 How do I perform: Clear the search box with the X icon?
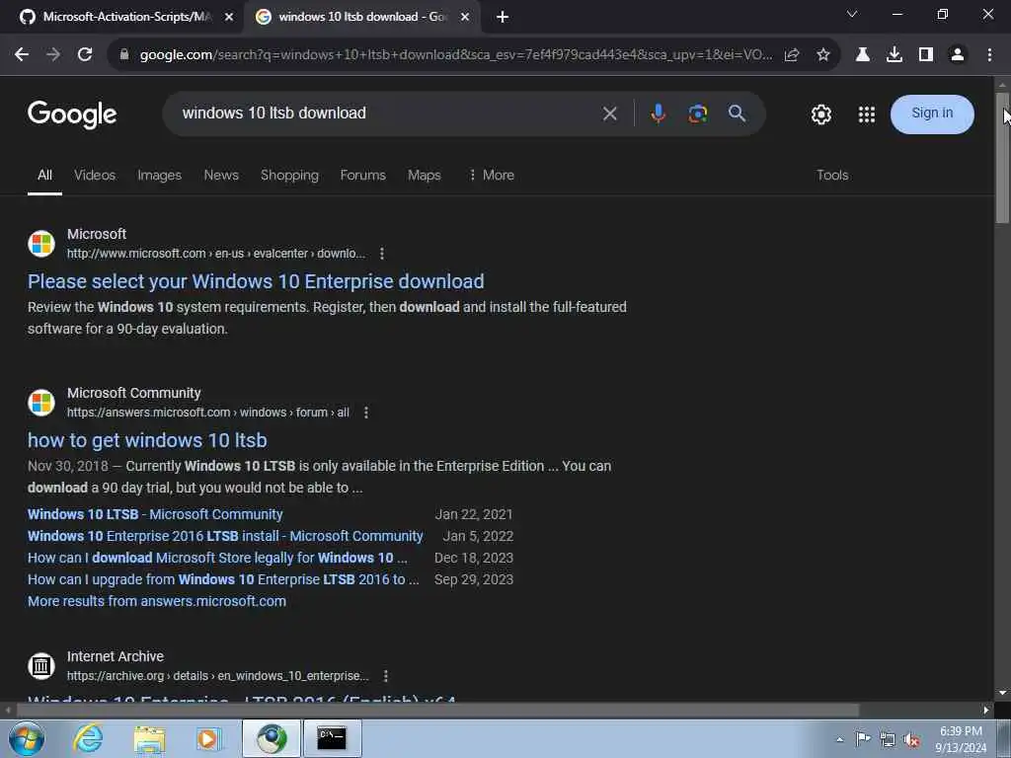pos(609,114)
